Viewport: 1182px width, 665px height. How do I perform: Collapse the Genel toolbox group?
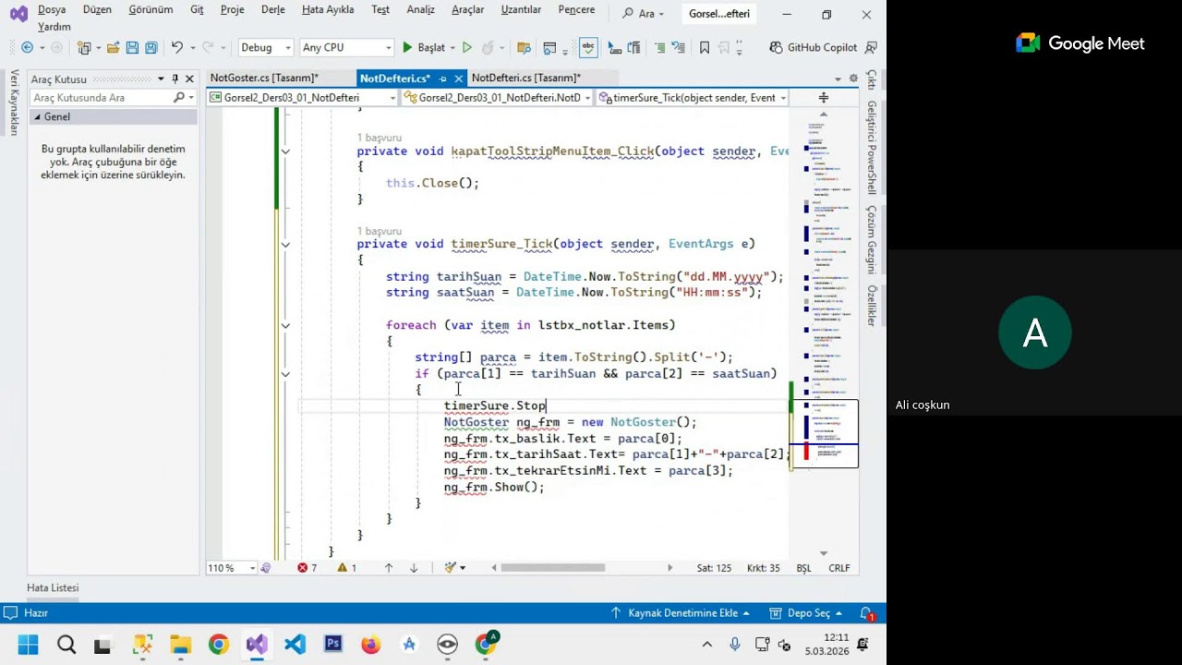[x=37, y=117]
